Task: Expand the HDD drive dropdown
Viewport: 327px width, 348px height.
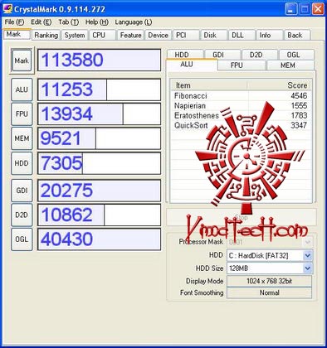Action: [x=308, y=255]
